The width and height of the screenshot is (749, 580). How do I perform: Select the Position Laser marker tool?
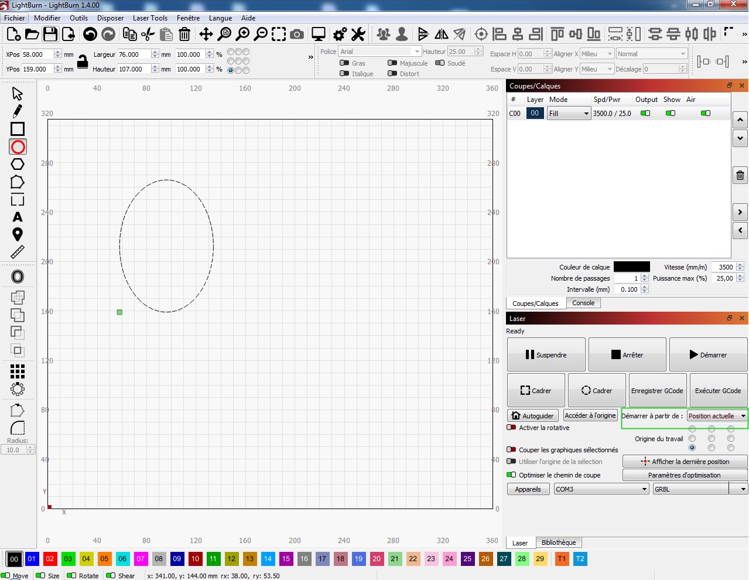18,234
